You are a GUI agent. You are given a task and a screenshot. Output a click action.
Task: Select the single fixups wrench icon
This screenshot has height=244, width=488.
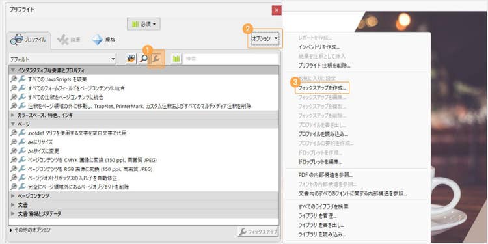(156, 59)
